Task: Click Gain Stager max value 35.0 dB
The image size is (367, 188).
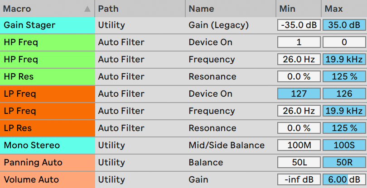Action: click(344, 25)
